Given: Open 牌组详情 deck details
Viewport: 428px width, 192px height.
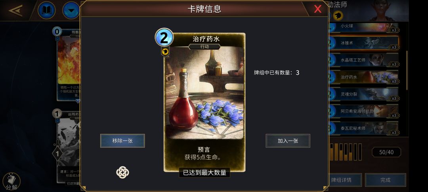Looking at the screenshot, I should pos(345,180).
